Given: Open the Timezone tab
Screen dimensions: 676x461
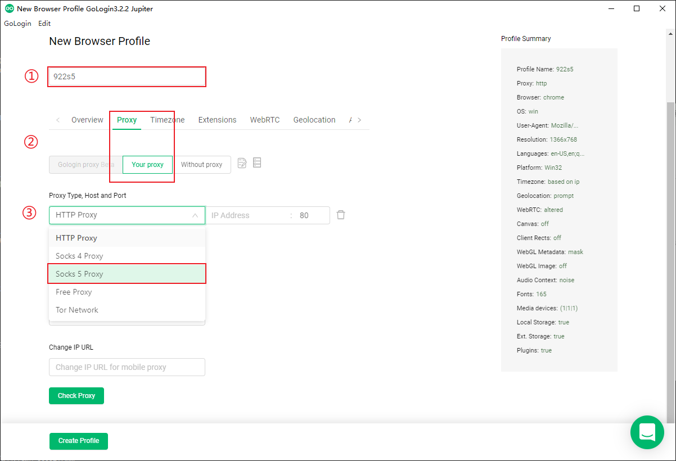Looking at the screenshot, I should click(x=167, y=120).
